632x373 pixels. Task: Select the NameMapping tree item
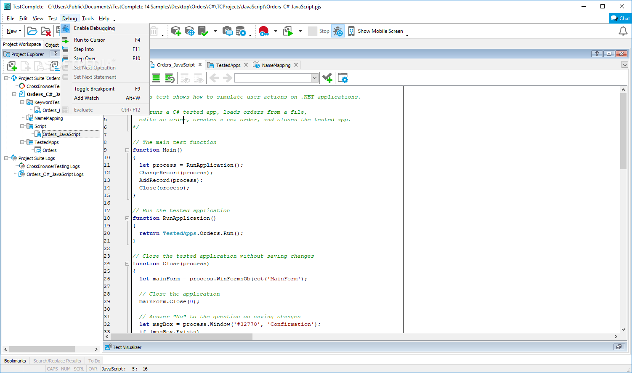[49, 118]
